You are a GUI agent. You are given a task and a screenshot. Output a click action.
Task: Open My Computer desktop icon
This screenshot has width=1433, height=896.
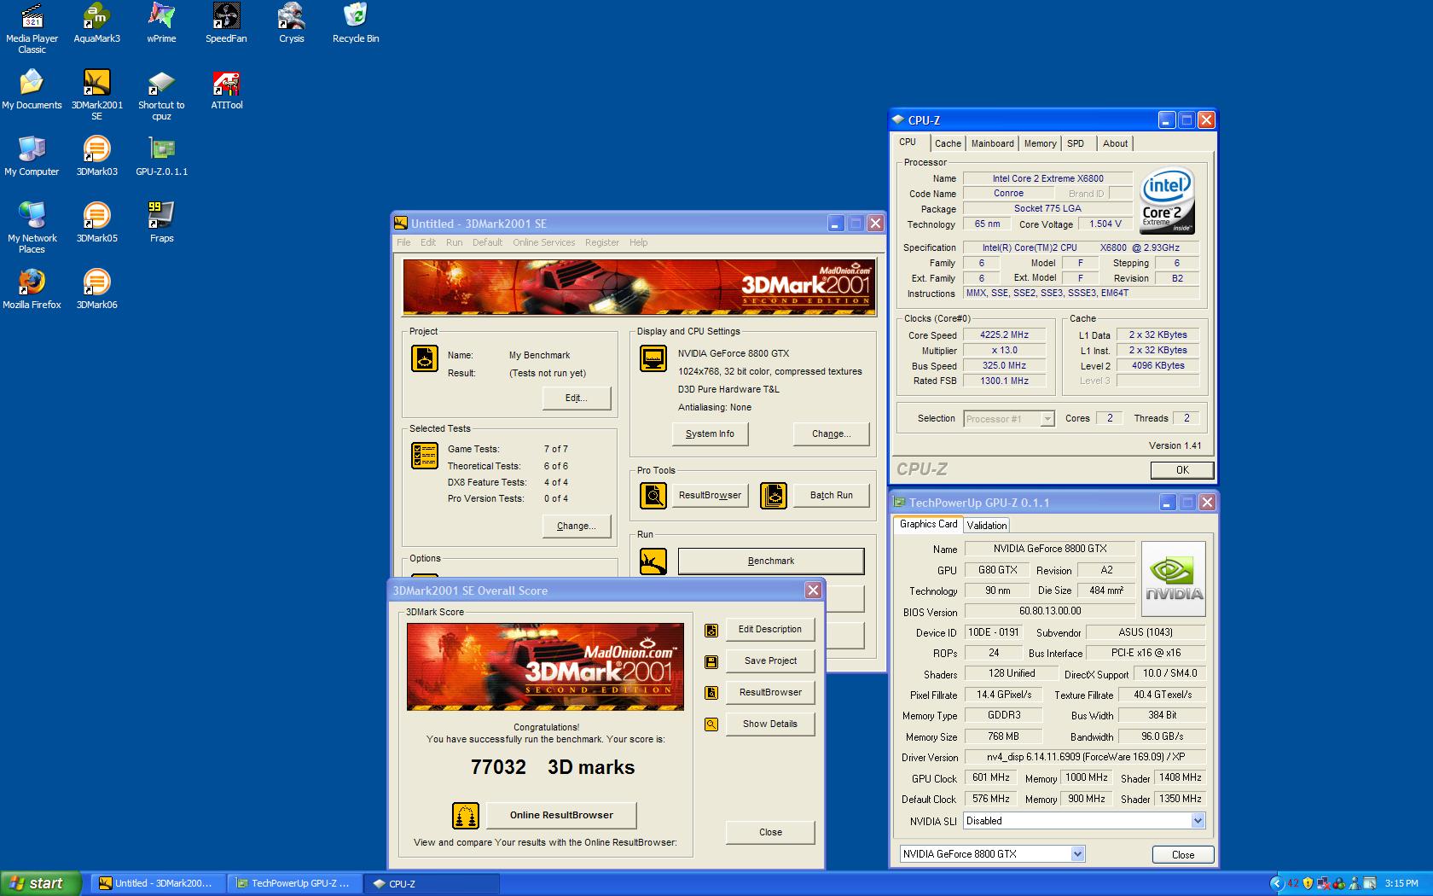click(x=32, y=157)
